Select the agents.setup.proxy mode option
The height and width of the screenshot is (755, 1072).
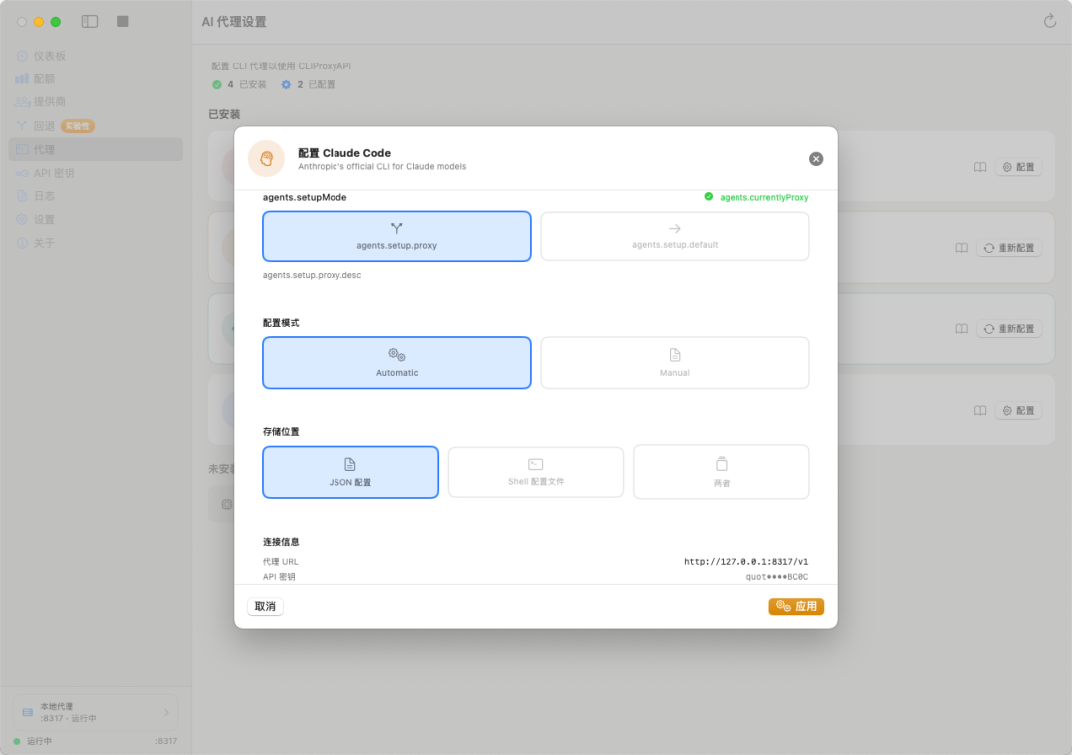click(x=397, y=236)
